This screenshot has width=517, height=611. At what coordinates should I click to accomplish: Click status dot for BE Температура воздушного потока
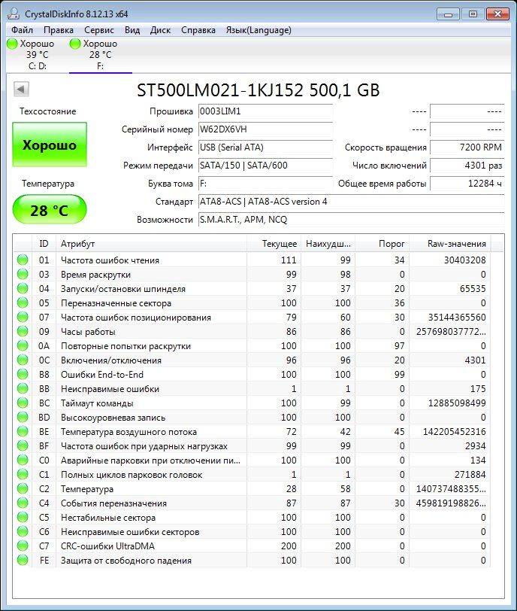pyautogui.click(x=23, y=431)
